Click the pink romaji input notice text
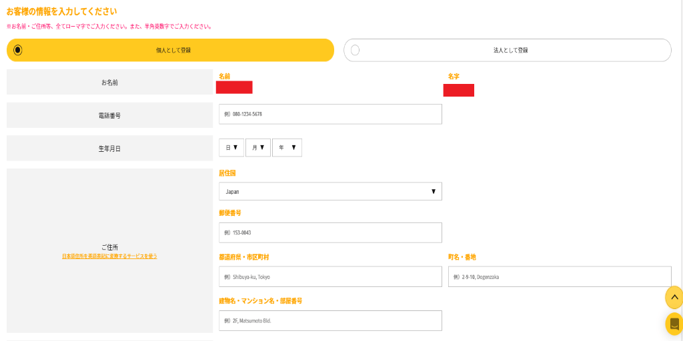Screen dimensions: 683x341 point(109,27)
